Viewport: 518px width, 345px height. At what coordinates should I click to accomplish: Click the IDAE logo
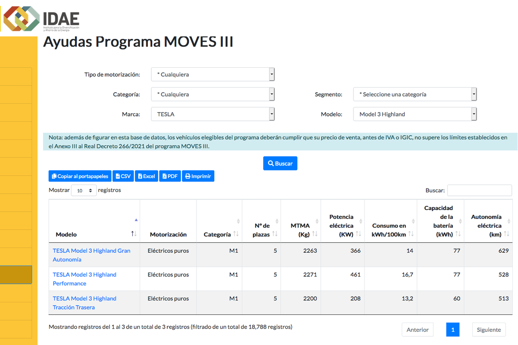pos(41,19)
